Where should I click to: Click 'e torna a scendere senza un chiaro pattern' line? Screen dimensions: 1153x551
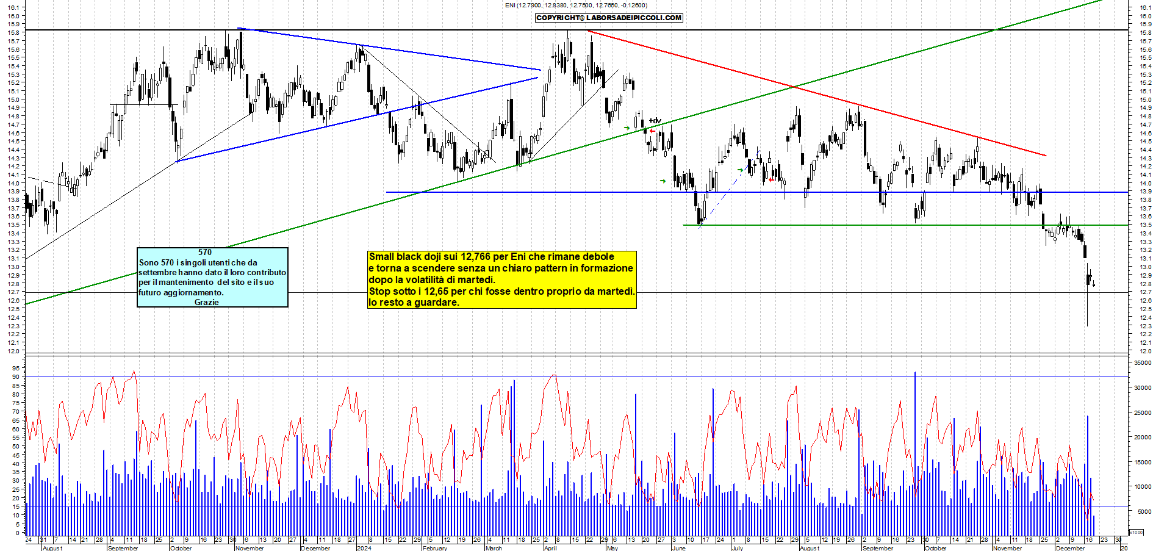[x=501, y=268]
